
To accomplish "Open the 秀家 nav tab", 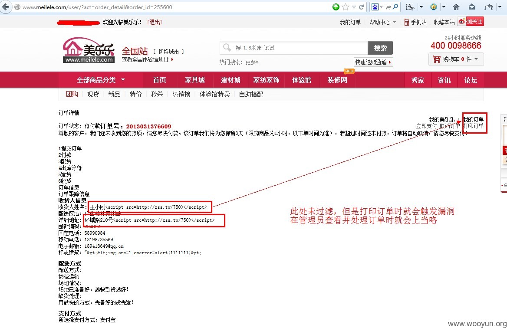I will tap(418, 80).
